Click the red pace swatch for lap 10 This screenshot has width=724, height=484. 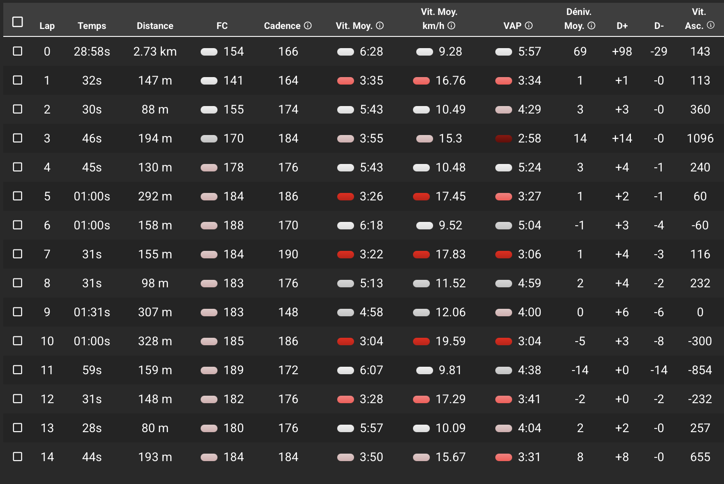(x=346, y=341)
